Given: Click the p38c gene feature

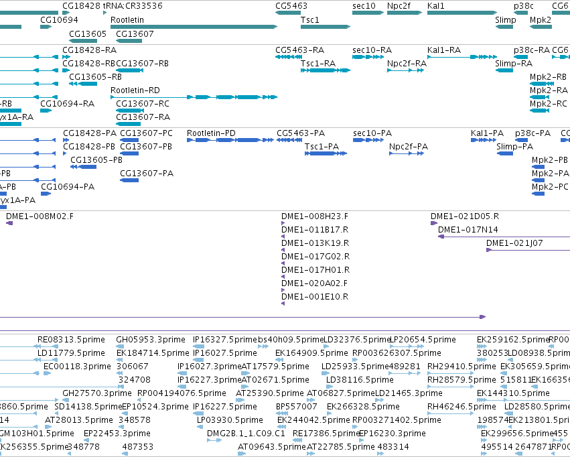Looking at the screenshot, I should [520, 13].
